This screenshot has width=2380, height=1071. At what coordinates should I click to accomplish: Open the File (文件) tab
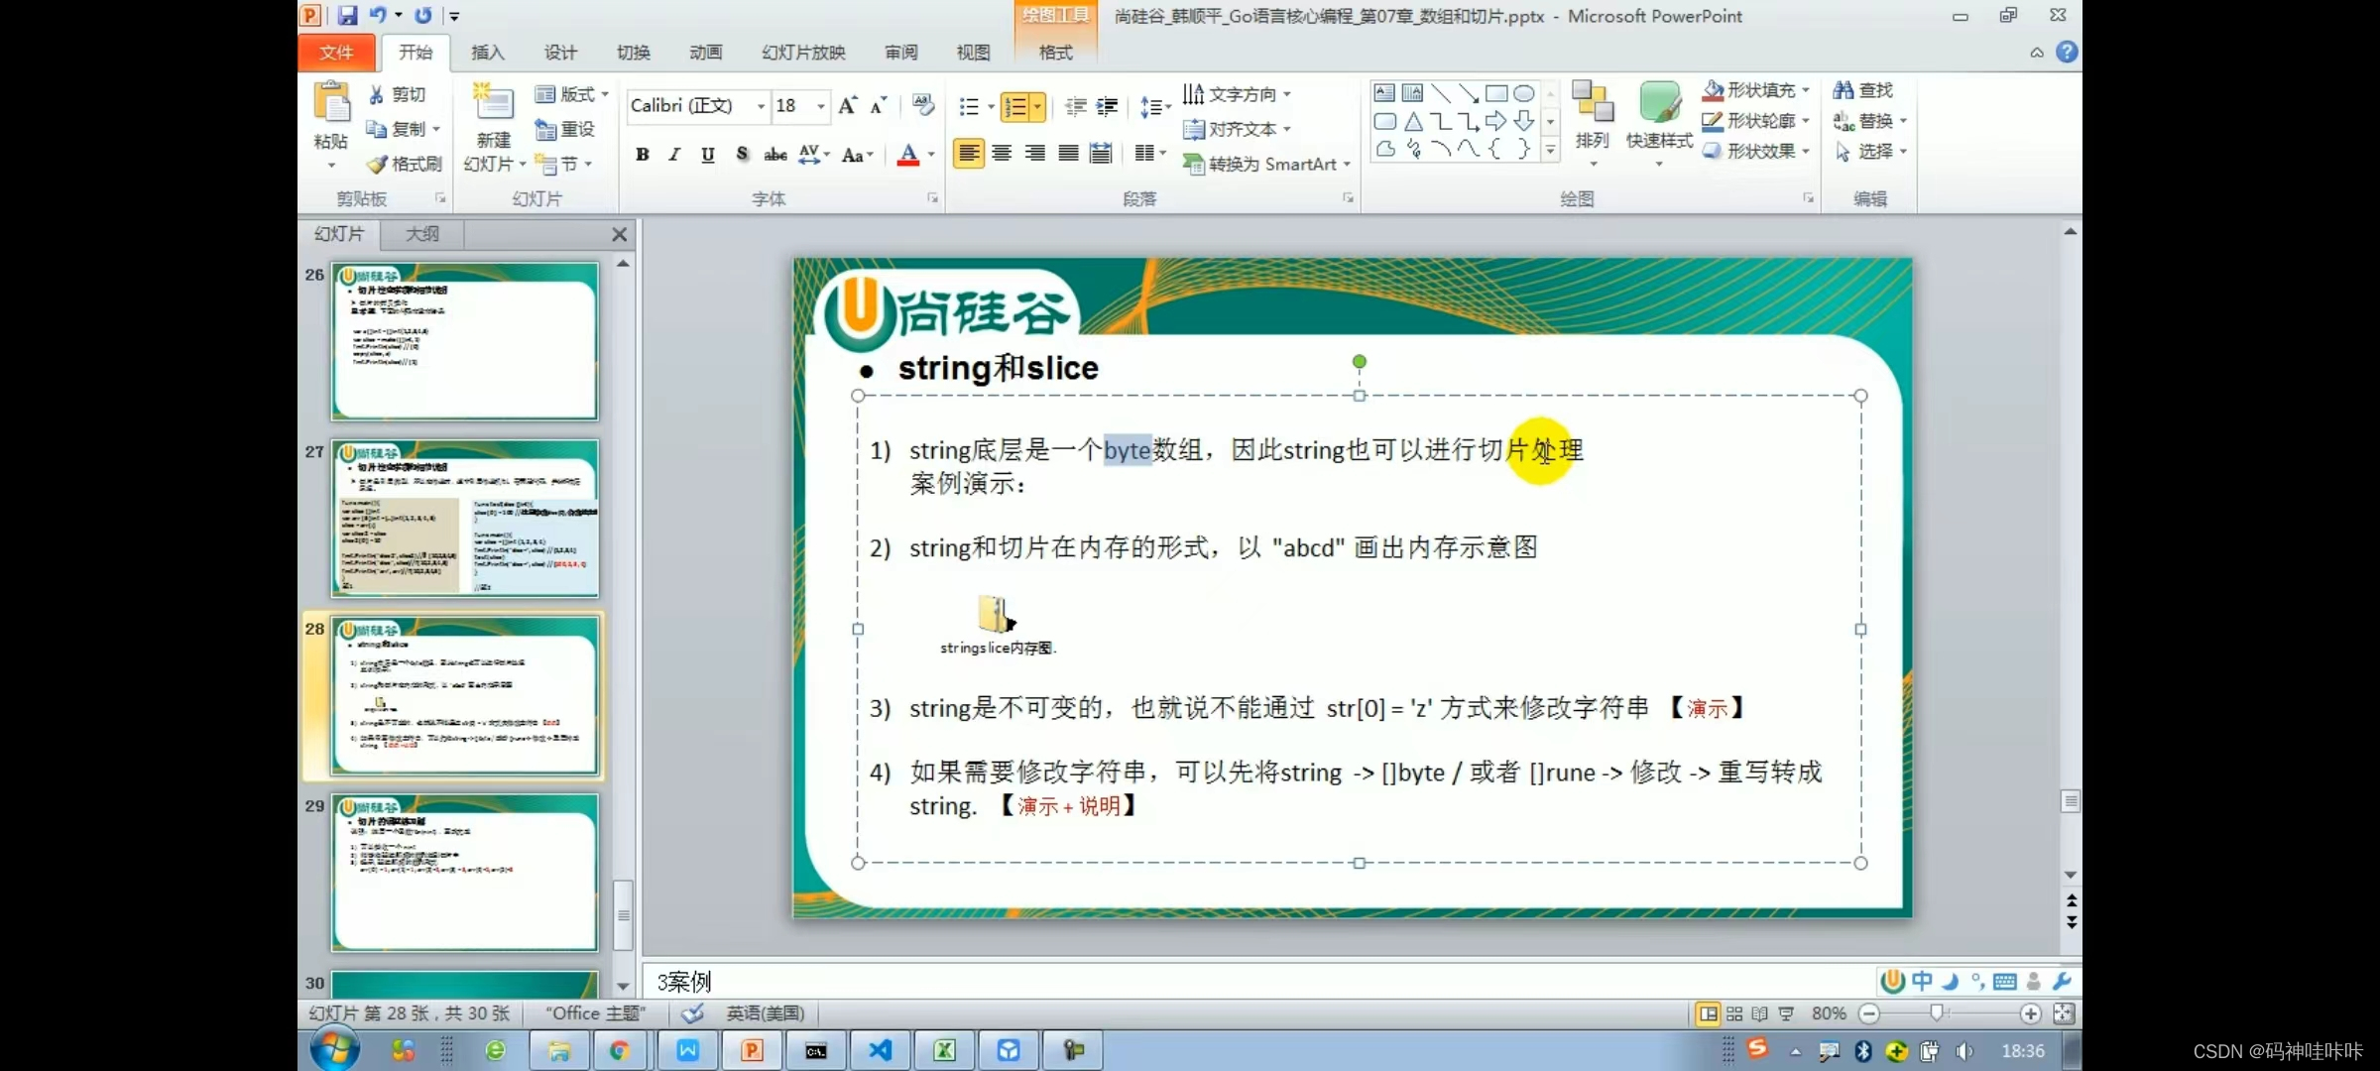(x=336, y=53)
